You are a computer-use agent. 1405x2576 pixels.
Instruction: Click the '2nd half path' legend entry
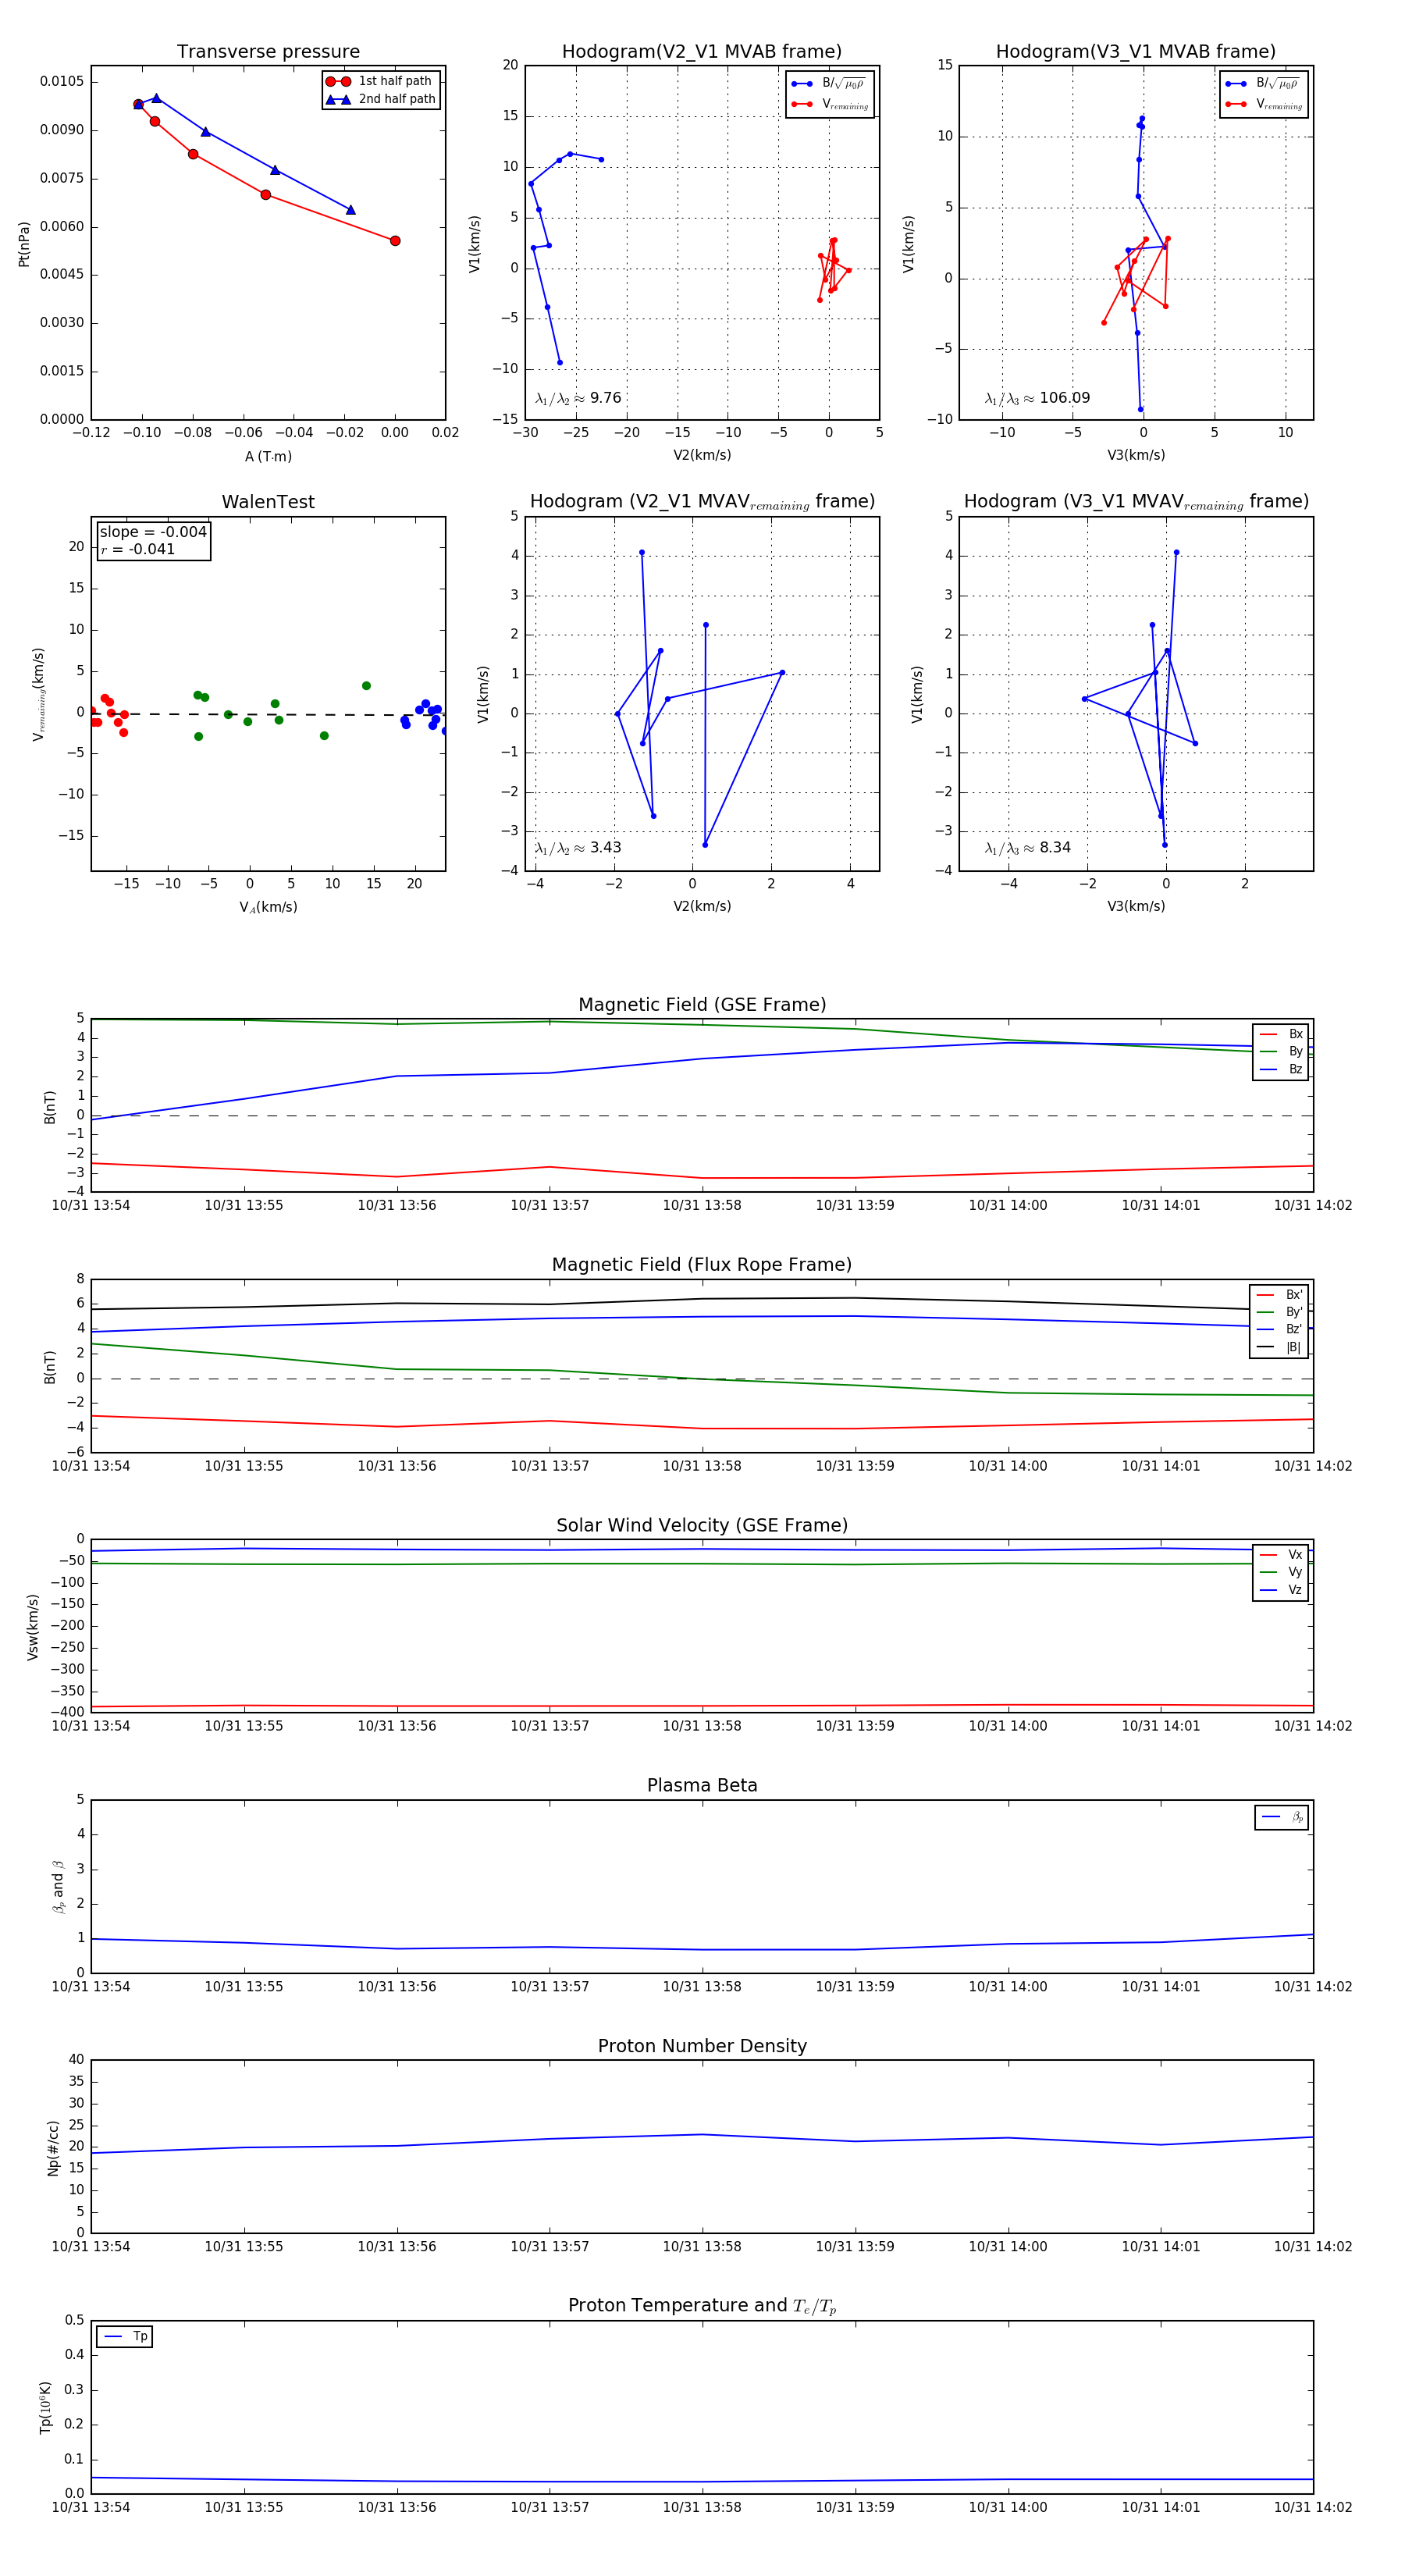click(381, 99)
